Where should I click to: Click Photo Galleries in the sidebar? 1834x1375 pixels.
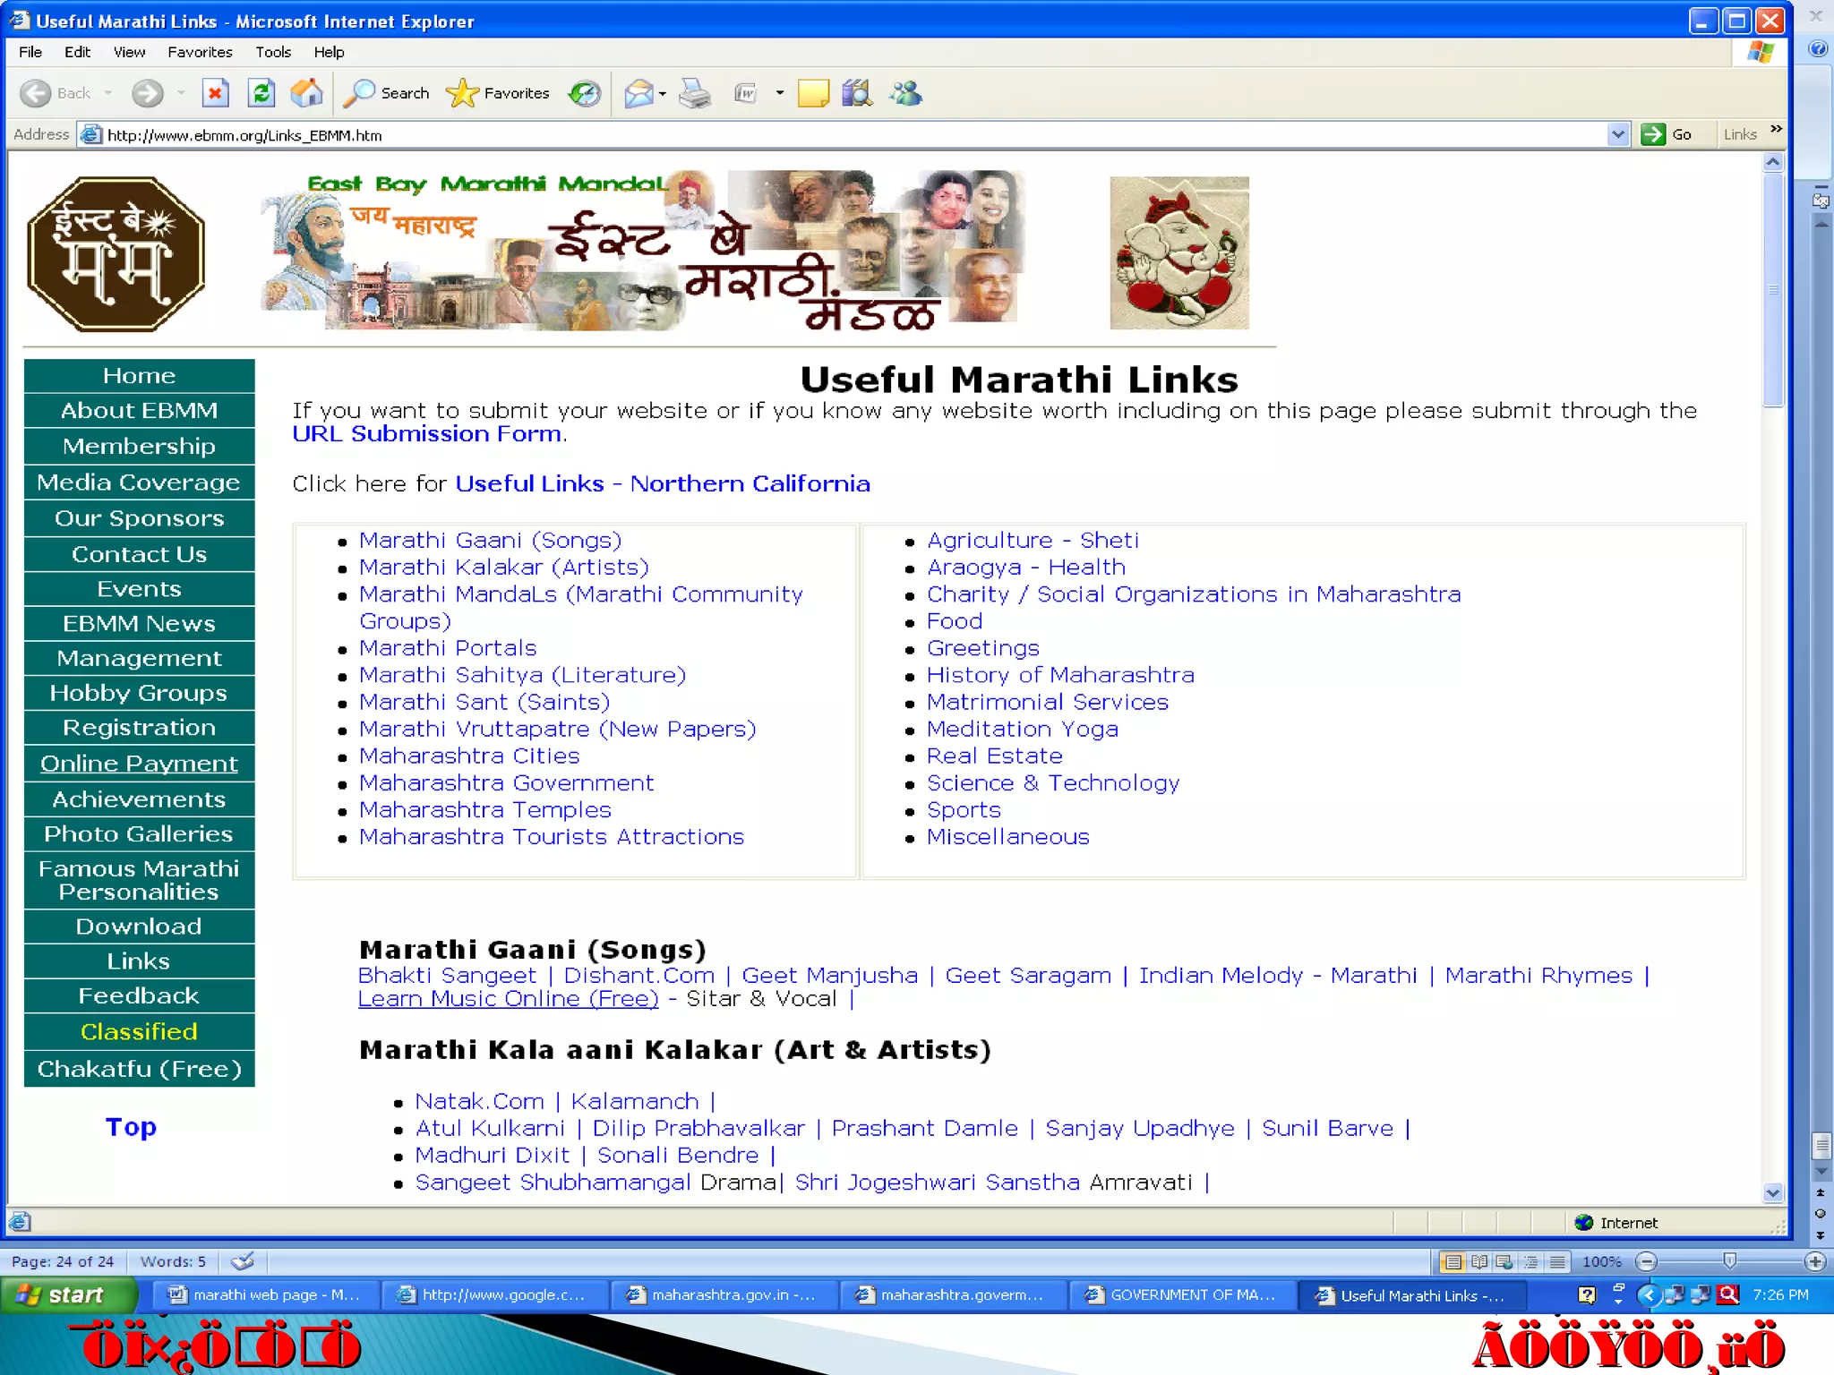pos(139,834)
